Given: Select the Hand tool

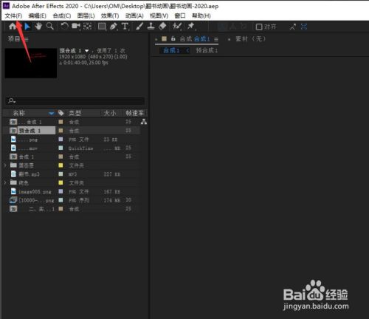Looking at the screenshot, I should pos(38,26).
